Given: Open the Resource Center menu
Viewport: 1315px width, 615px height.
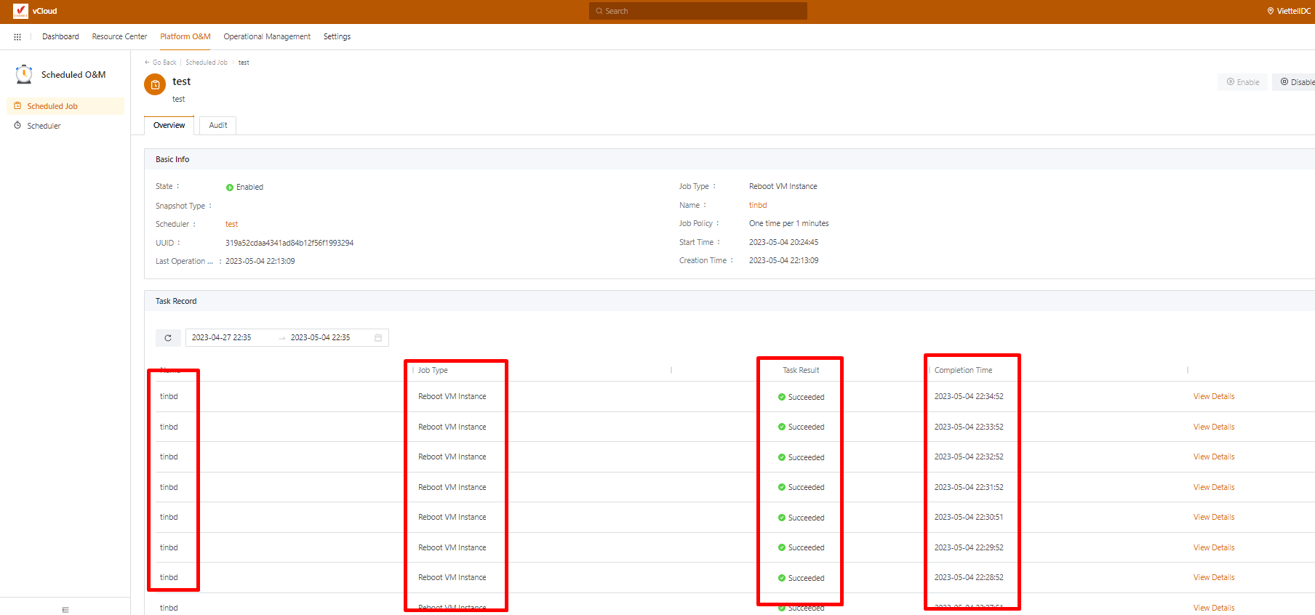Looking at the screenshot, I should (119, 36).
